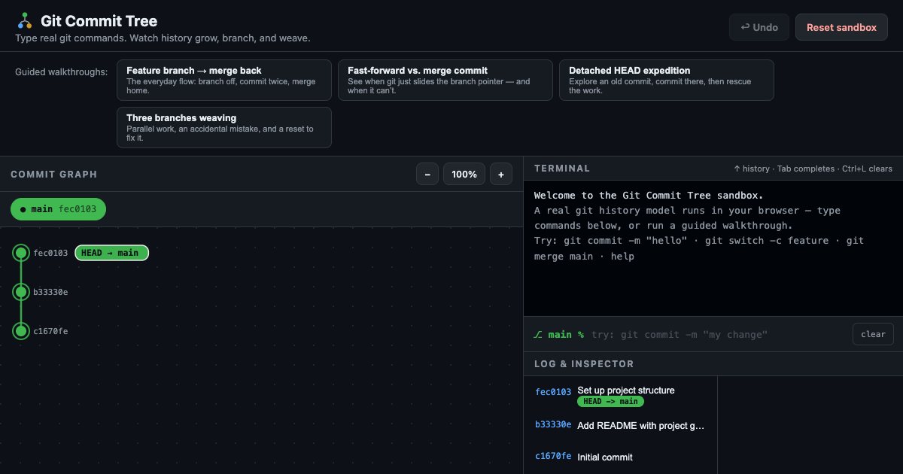Click the COMMIT GRAPH panel header
The image size is (903, 474).
coord(54,175)
